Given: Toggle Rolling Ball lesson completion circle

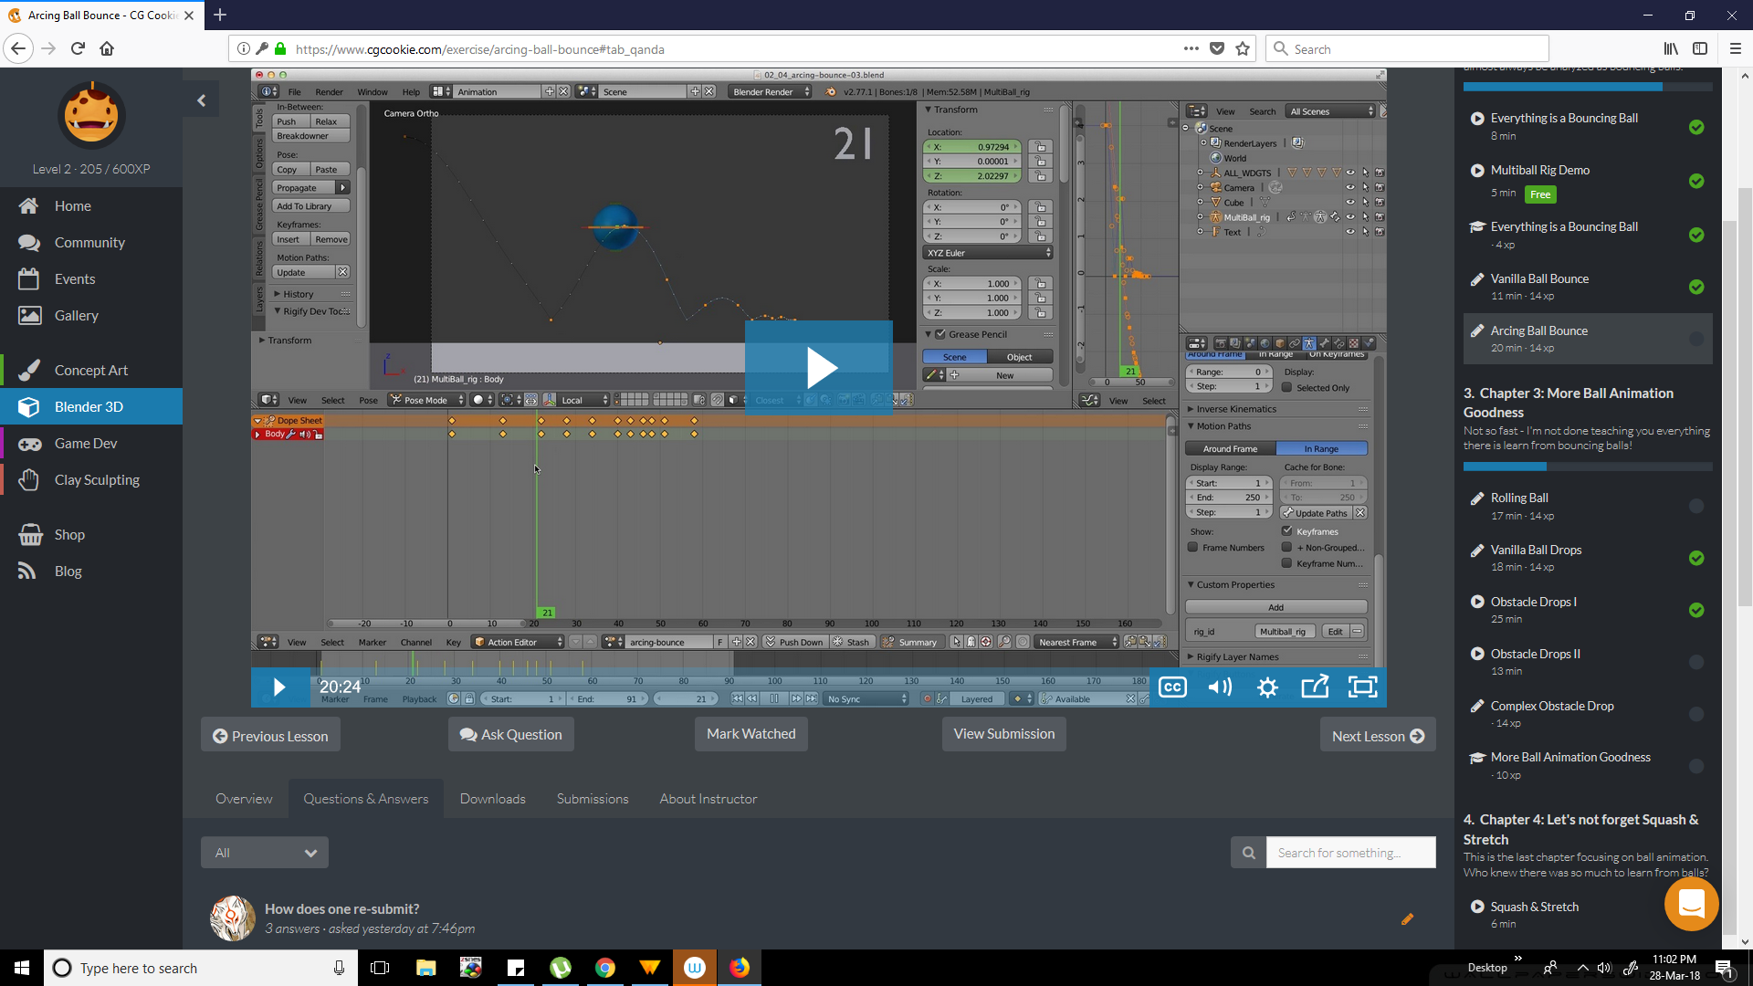Looking at the screenshot, I should 1696,506.
